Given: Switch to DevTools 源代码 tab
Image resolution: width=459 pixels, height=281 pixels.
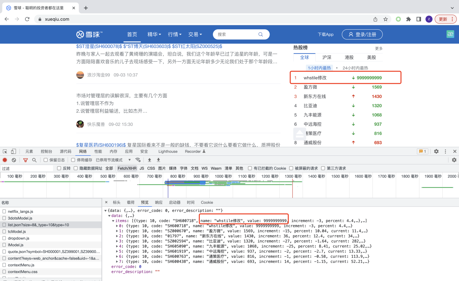Looking at the screenshot, I should 65,151.
